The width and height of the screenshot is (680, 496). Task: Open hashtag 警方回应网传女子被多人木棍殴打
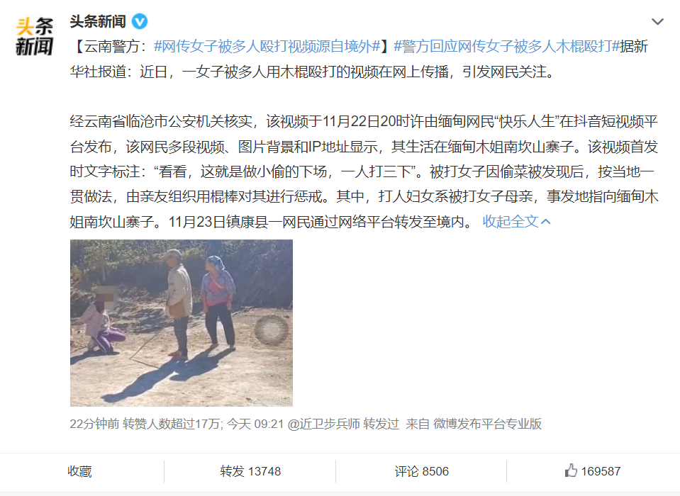[x=506, y=46]
